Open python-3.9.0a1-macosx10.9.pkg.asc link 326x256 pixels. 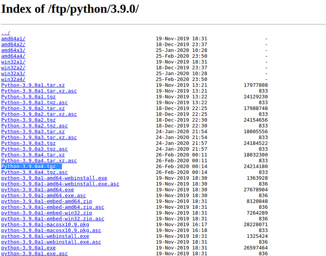coord(51,231)
